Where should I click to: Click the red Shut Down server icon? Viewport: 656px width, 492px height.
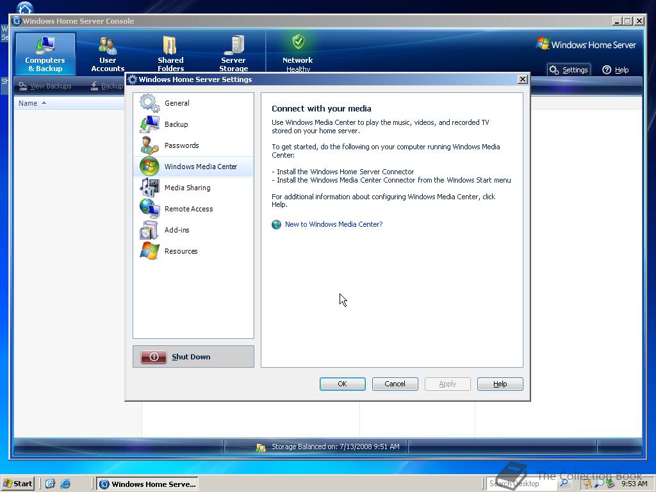152,357
